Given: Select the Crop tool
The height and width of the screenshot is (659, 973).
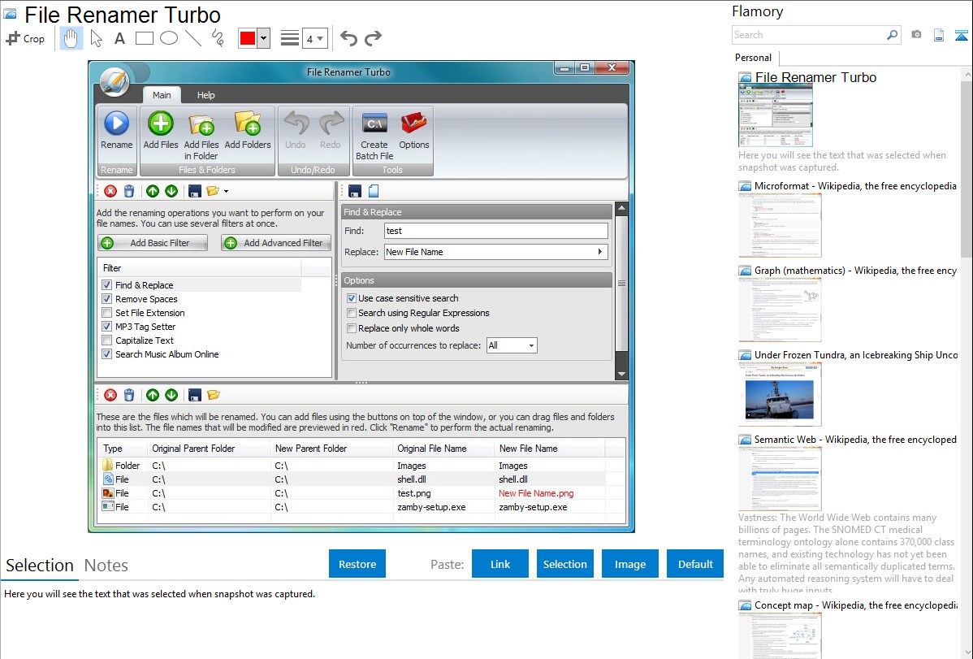Looking at the screenshot, I should [25, 38].
